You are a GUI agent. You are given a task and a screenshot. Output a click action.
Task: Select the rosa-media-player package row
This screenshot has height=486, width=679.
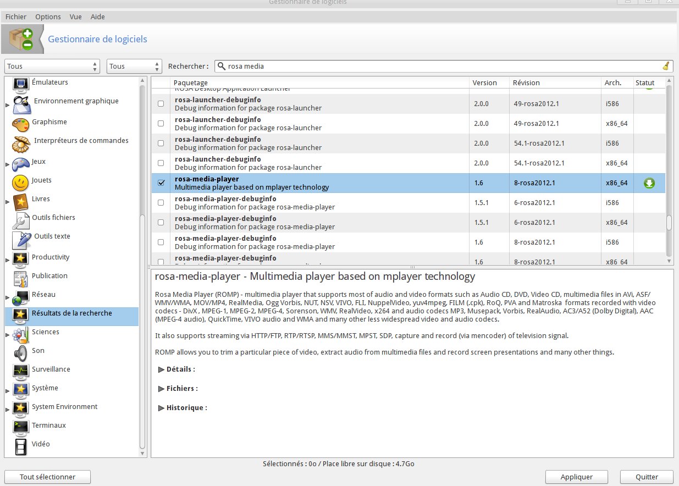pyautogui.click(x=408, y=183)
